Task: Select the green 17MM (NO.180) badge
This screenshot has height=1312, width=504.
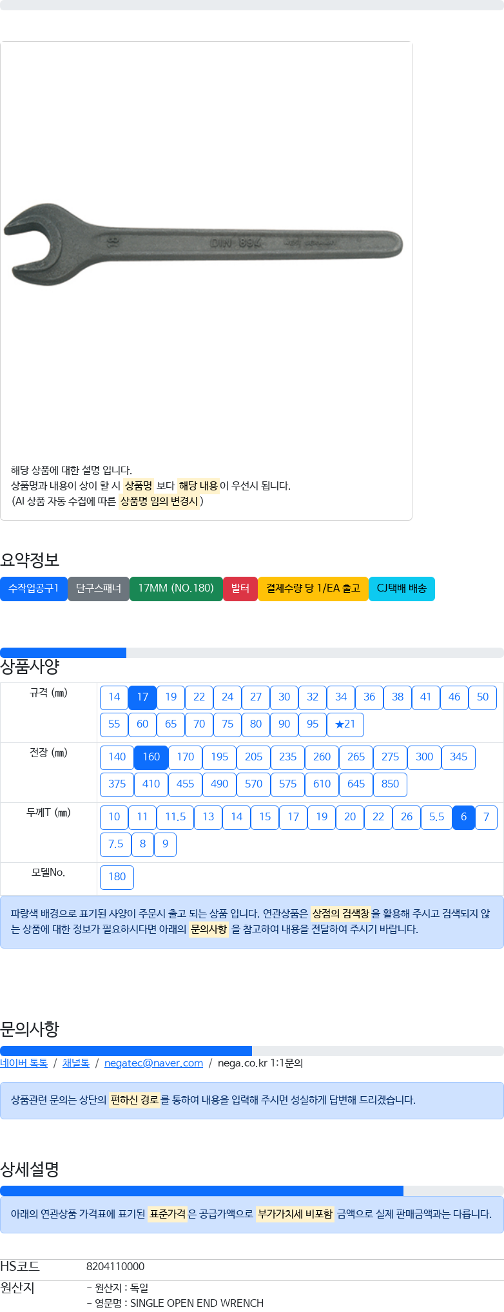Action: (x=176, y=588)
